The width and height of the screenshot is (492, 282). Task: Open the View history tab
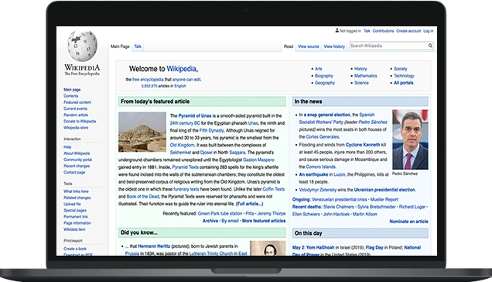click(x=334, y=46)
